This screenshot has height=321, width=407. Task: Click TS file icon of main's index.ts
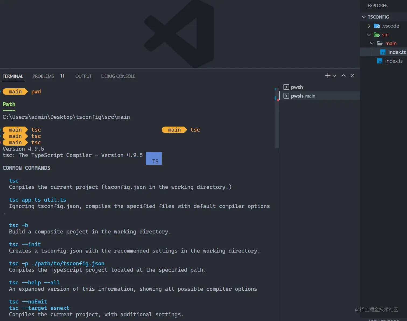point(383,52)
